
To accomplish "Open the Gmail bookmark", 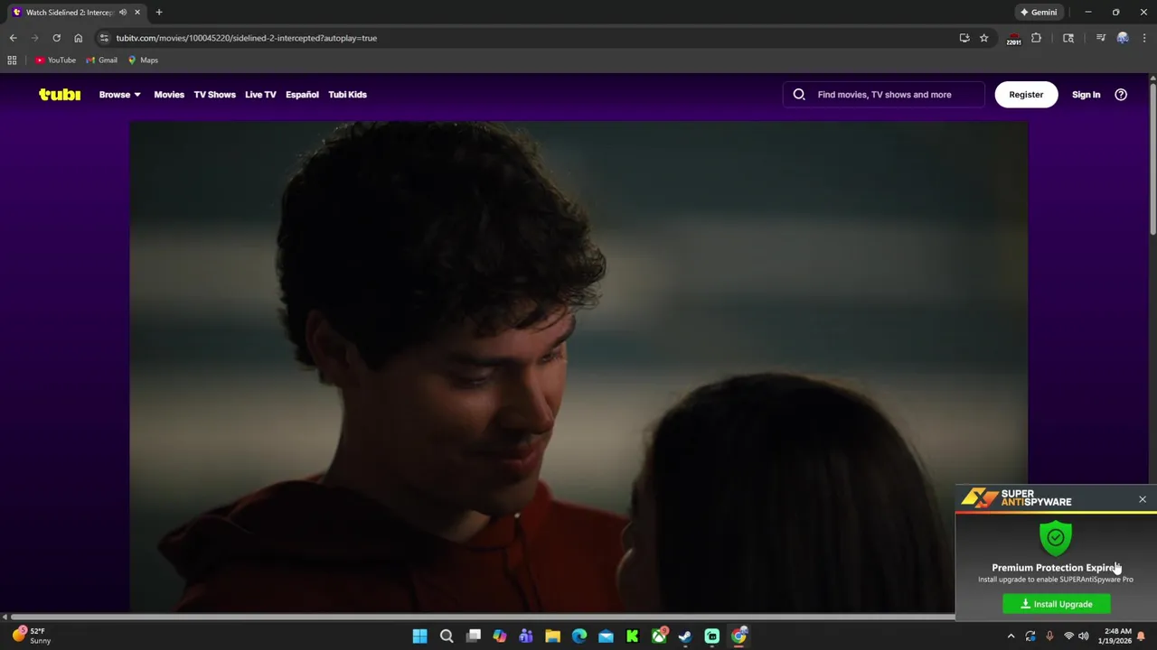I will [101, 60].
